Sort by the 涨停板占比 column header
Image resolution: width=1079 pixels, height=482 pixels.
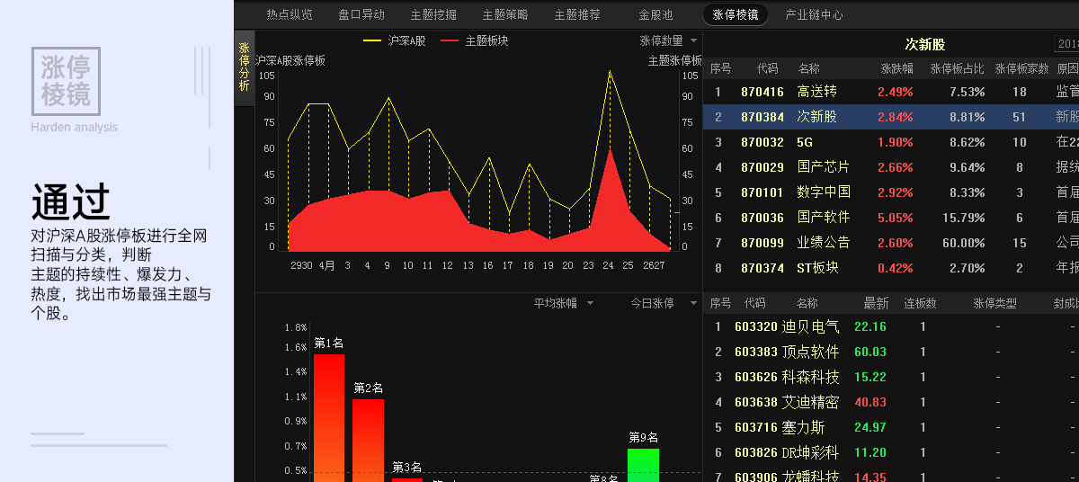point(957,68)
